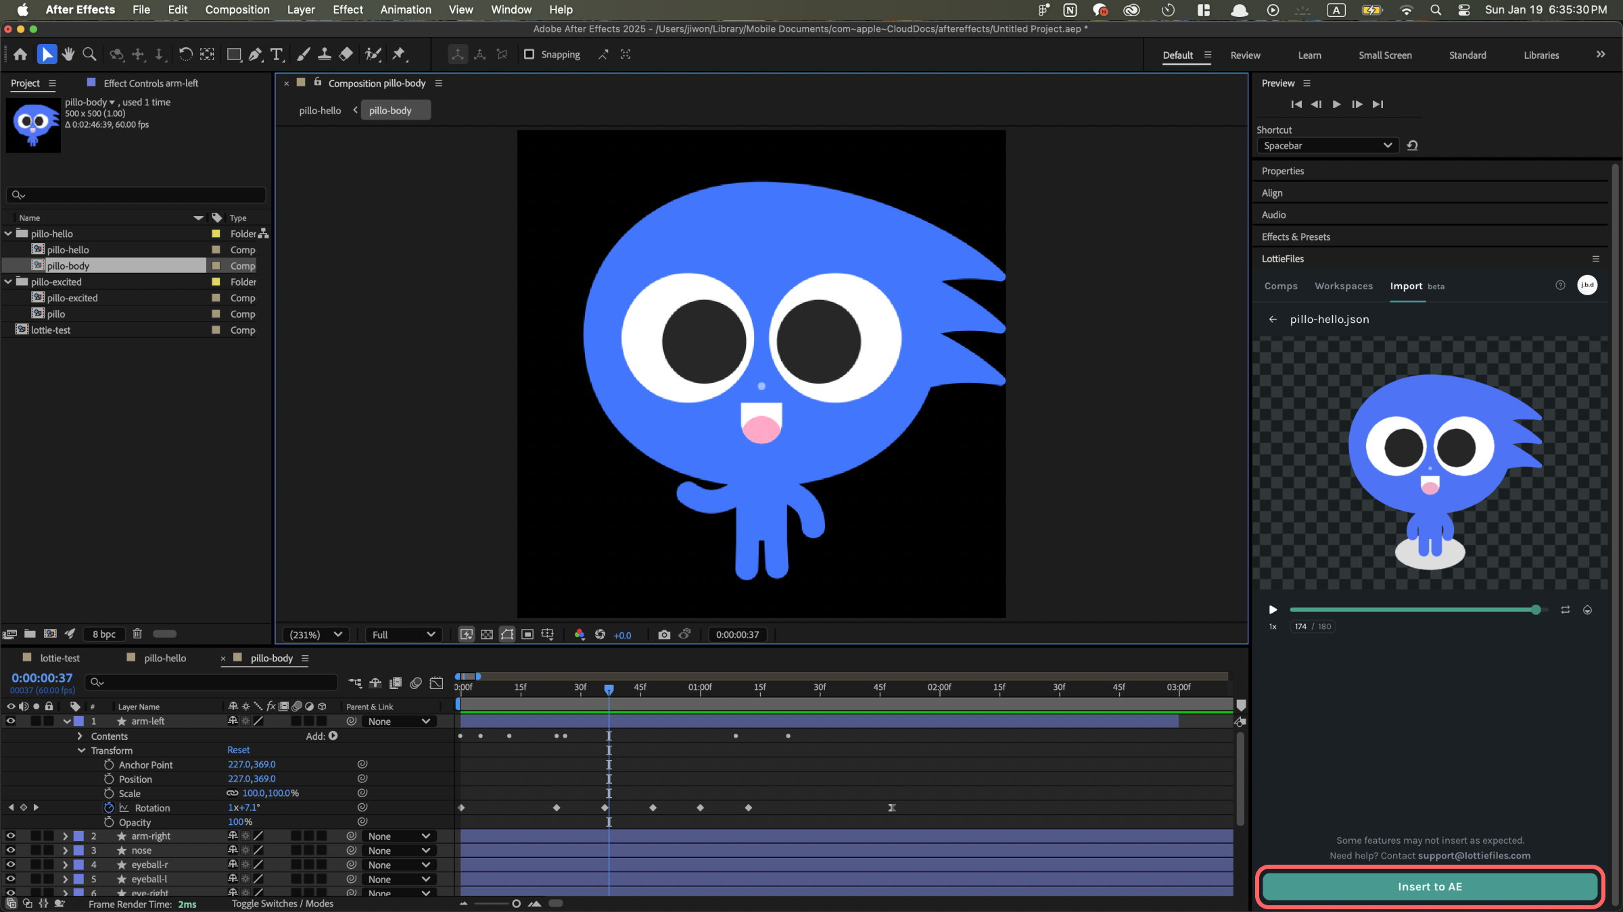
Task: Collapse the Transform group
Action: pyautogui.click(x=81, y=751)
